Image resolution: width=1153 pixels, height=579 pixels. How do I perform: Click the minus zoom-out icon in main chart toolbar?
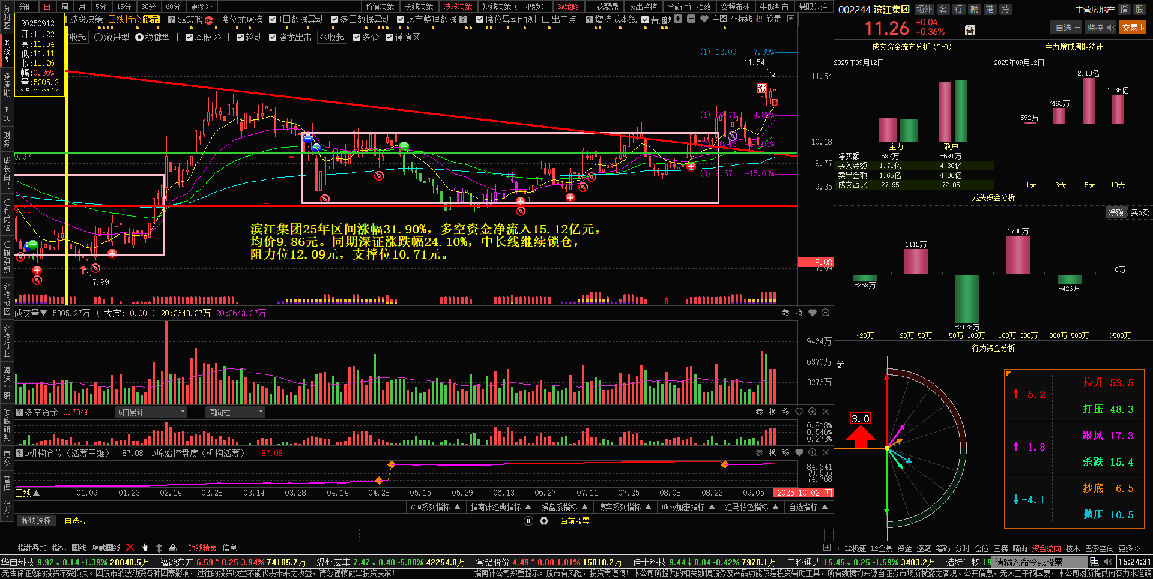pos(691,19)
